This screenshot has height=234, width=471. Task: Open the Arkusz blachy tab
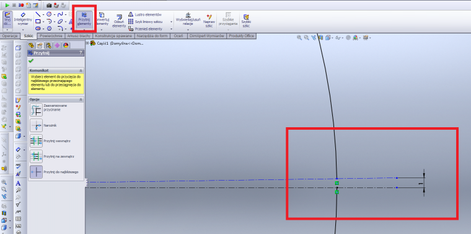click(x=79, y=36)
